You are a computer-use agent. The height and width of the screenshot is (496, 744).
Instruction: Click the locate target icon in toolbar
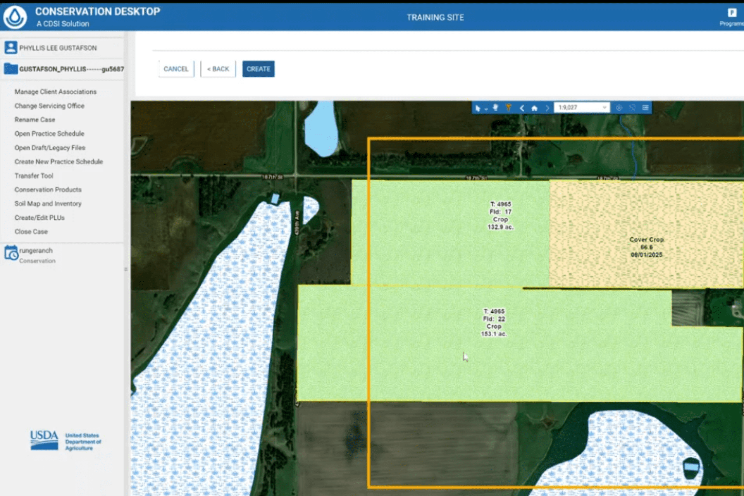pos(619,108)
